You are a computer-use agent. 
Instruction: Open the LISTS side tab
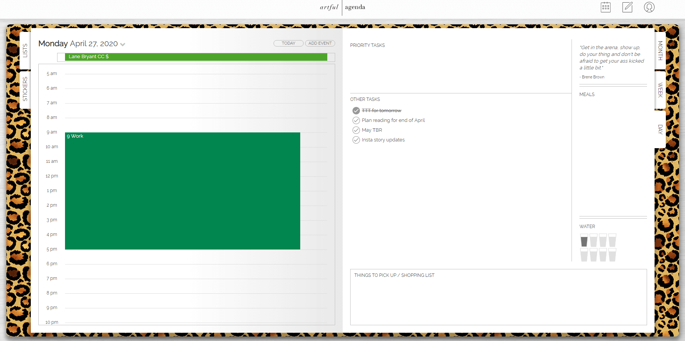click(x=25, y=51)
